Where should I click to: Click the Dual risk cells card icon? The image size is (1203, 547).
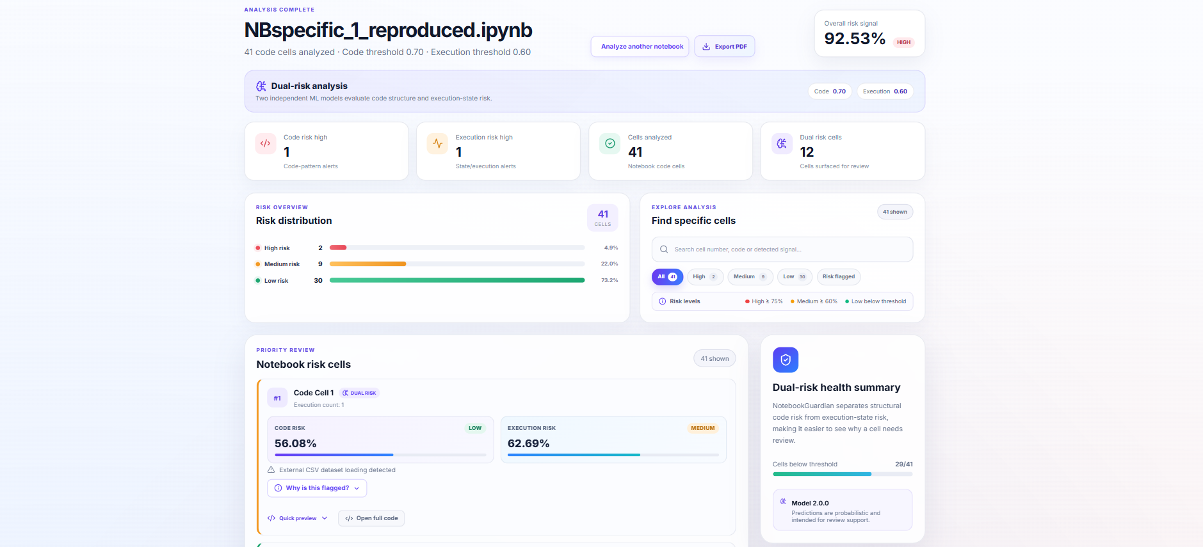coord(782,143)
